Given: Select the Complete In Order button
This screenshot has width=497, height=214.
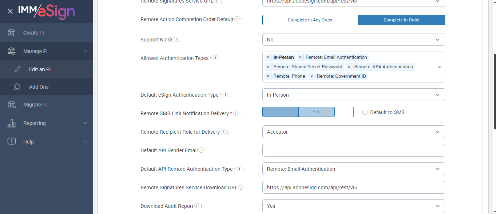Looking at the screenshot, I should (401, 20).
